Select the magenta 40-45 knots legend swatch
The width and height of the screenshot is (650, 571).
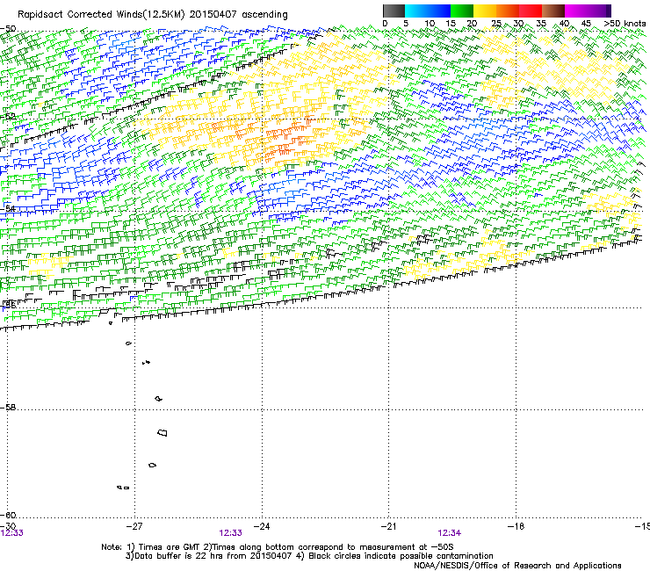point(576,11)
